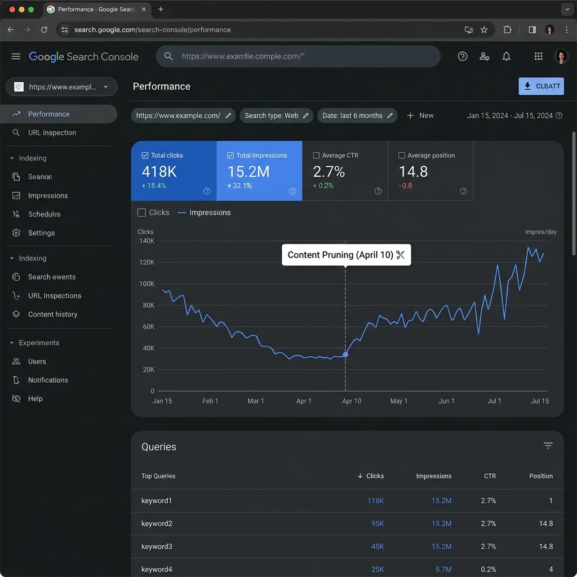Open the hamburger main menu

pyautogui.click(x=16, y=56)
